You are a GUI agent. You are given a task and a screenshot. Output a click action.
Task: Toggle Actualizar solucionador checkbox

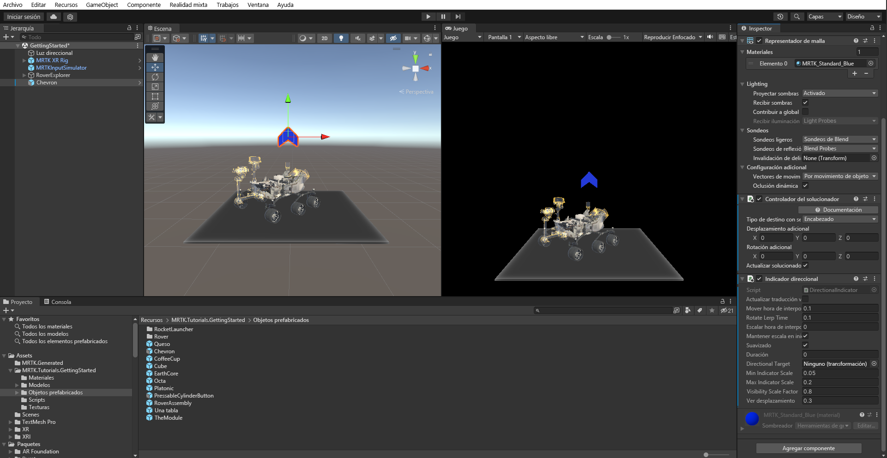click(x=805, y=265)
